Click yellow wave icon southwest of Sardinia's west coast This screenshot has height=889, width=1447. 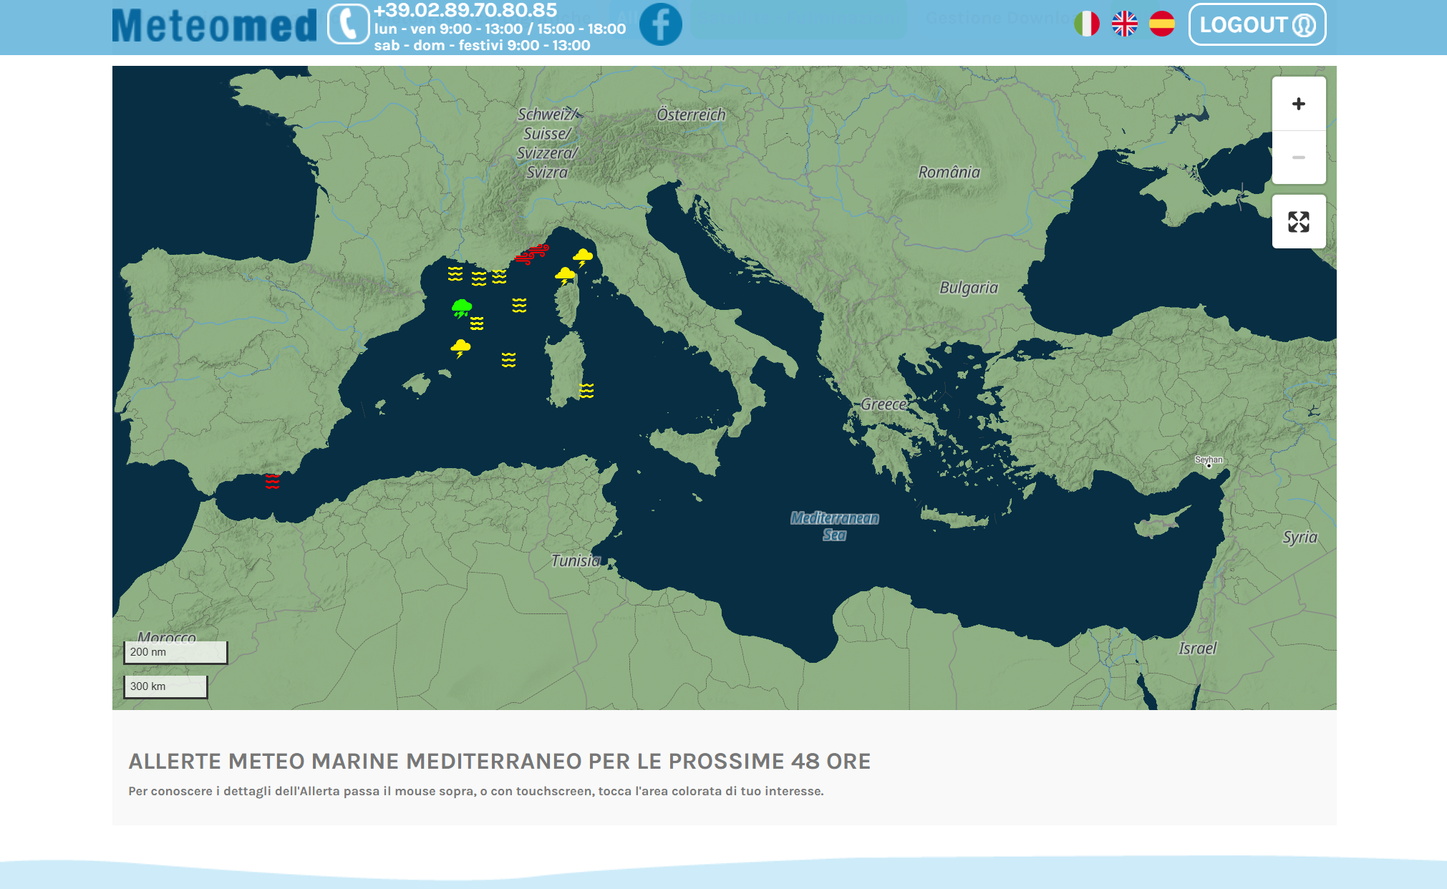(508, 359)
